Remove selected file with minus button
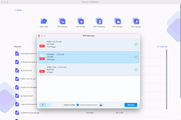Screen dimensions: 181x120 [x=48, y=105]
